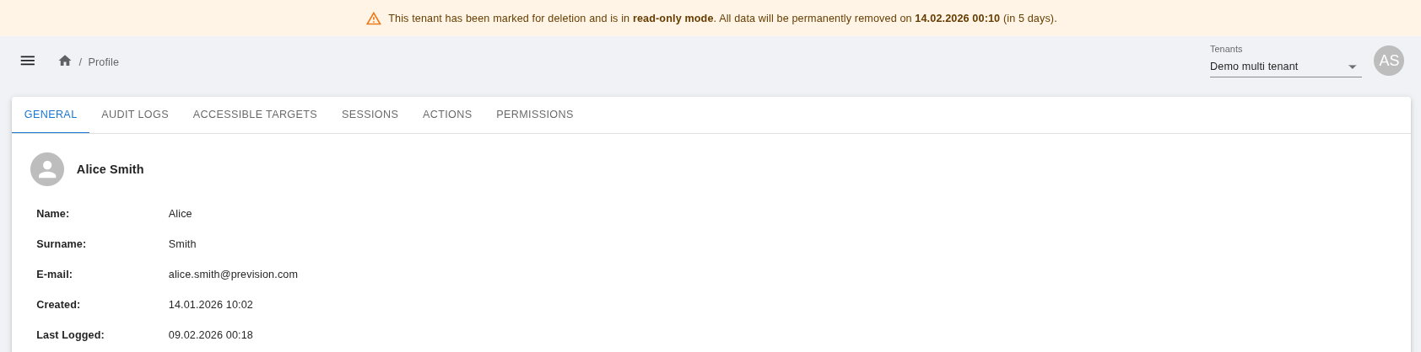This screenshot has height=352, width=1421.
Task: Switch to the Audit Logs tab
Action: (135, 115)
